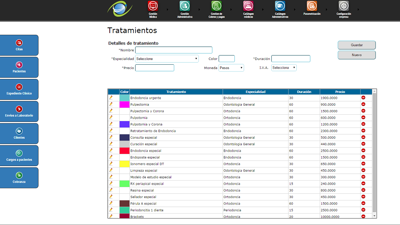Image resolution: width=400 pixels, height=225 pixels.
Task: Open Expediente Clínico sidebar item
Action: [19, 89]
